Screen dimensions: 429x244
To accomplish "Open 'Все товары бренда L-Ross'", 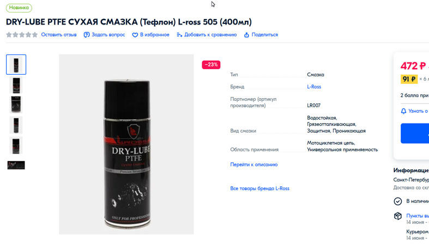I will coord(259,188).
